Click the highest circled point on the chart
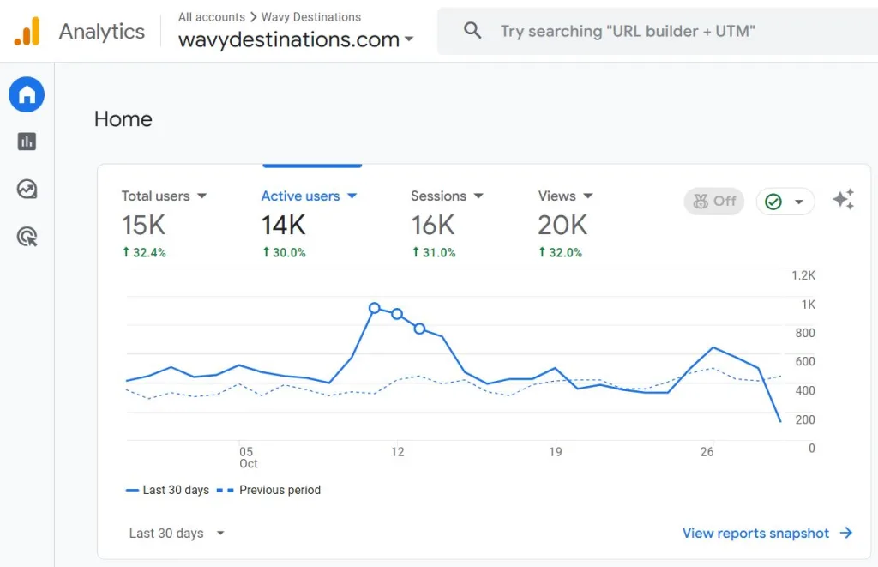This screenshot has width=878, height=567. tap(375, 308)
